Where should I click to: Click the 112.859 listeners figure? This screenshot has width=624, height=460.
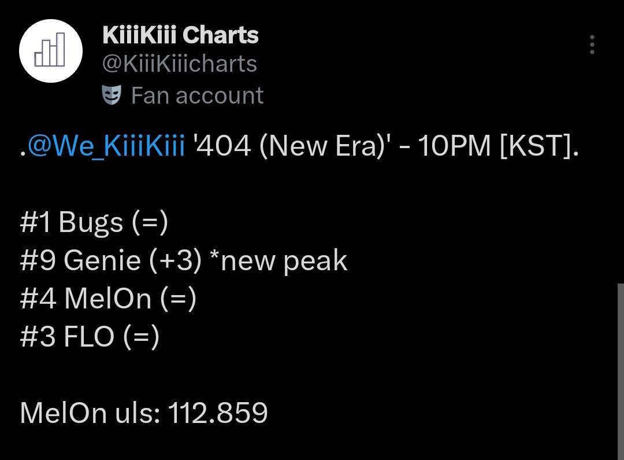pos(218,413)
